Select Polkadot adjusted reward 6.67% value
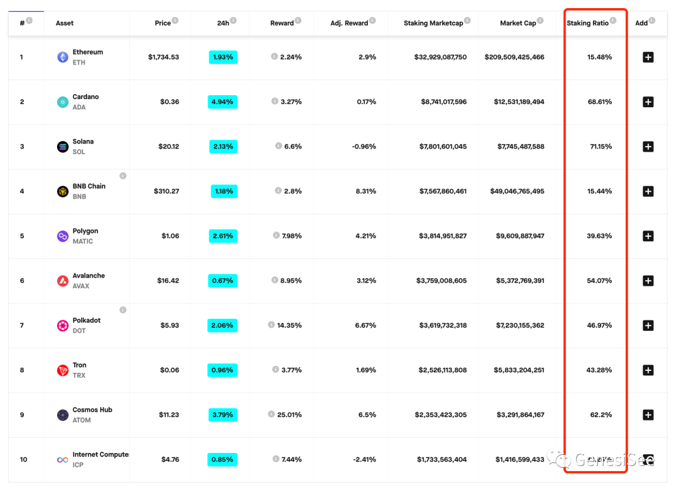 [365, 325]
